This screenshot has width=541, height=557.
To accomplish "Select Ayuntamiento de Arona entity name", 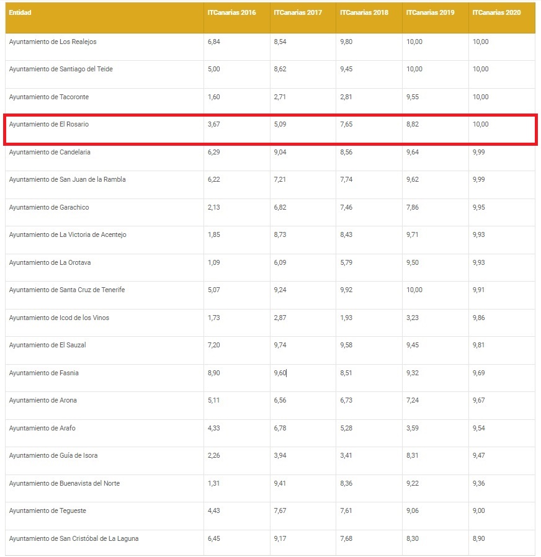I will 43,400.
